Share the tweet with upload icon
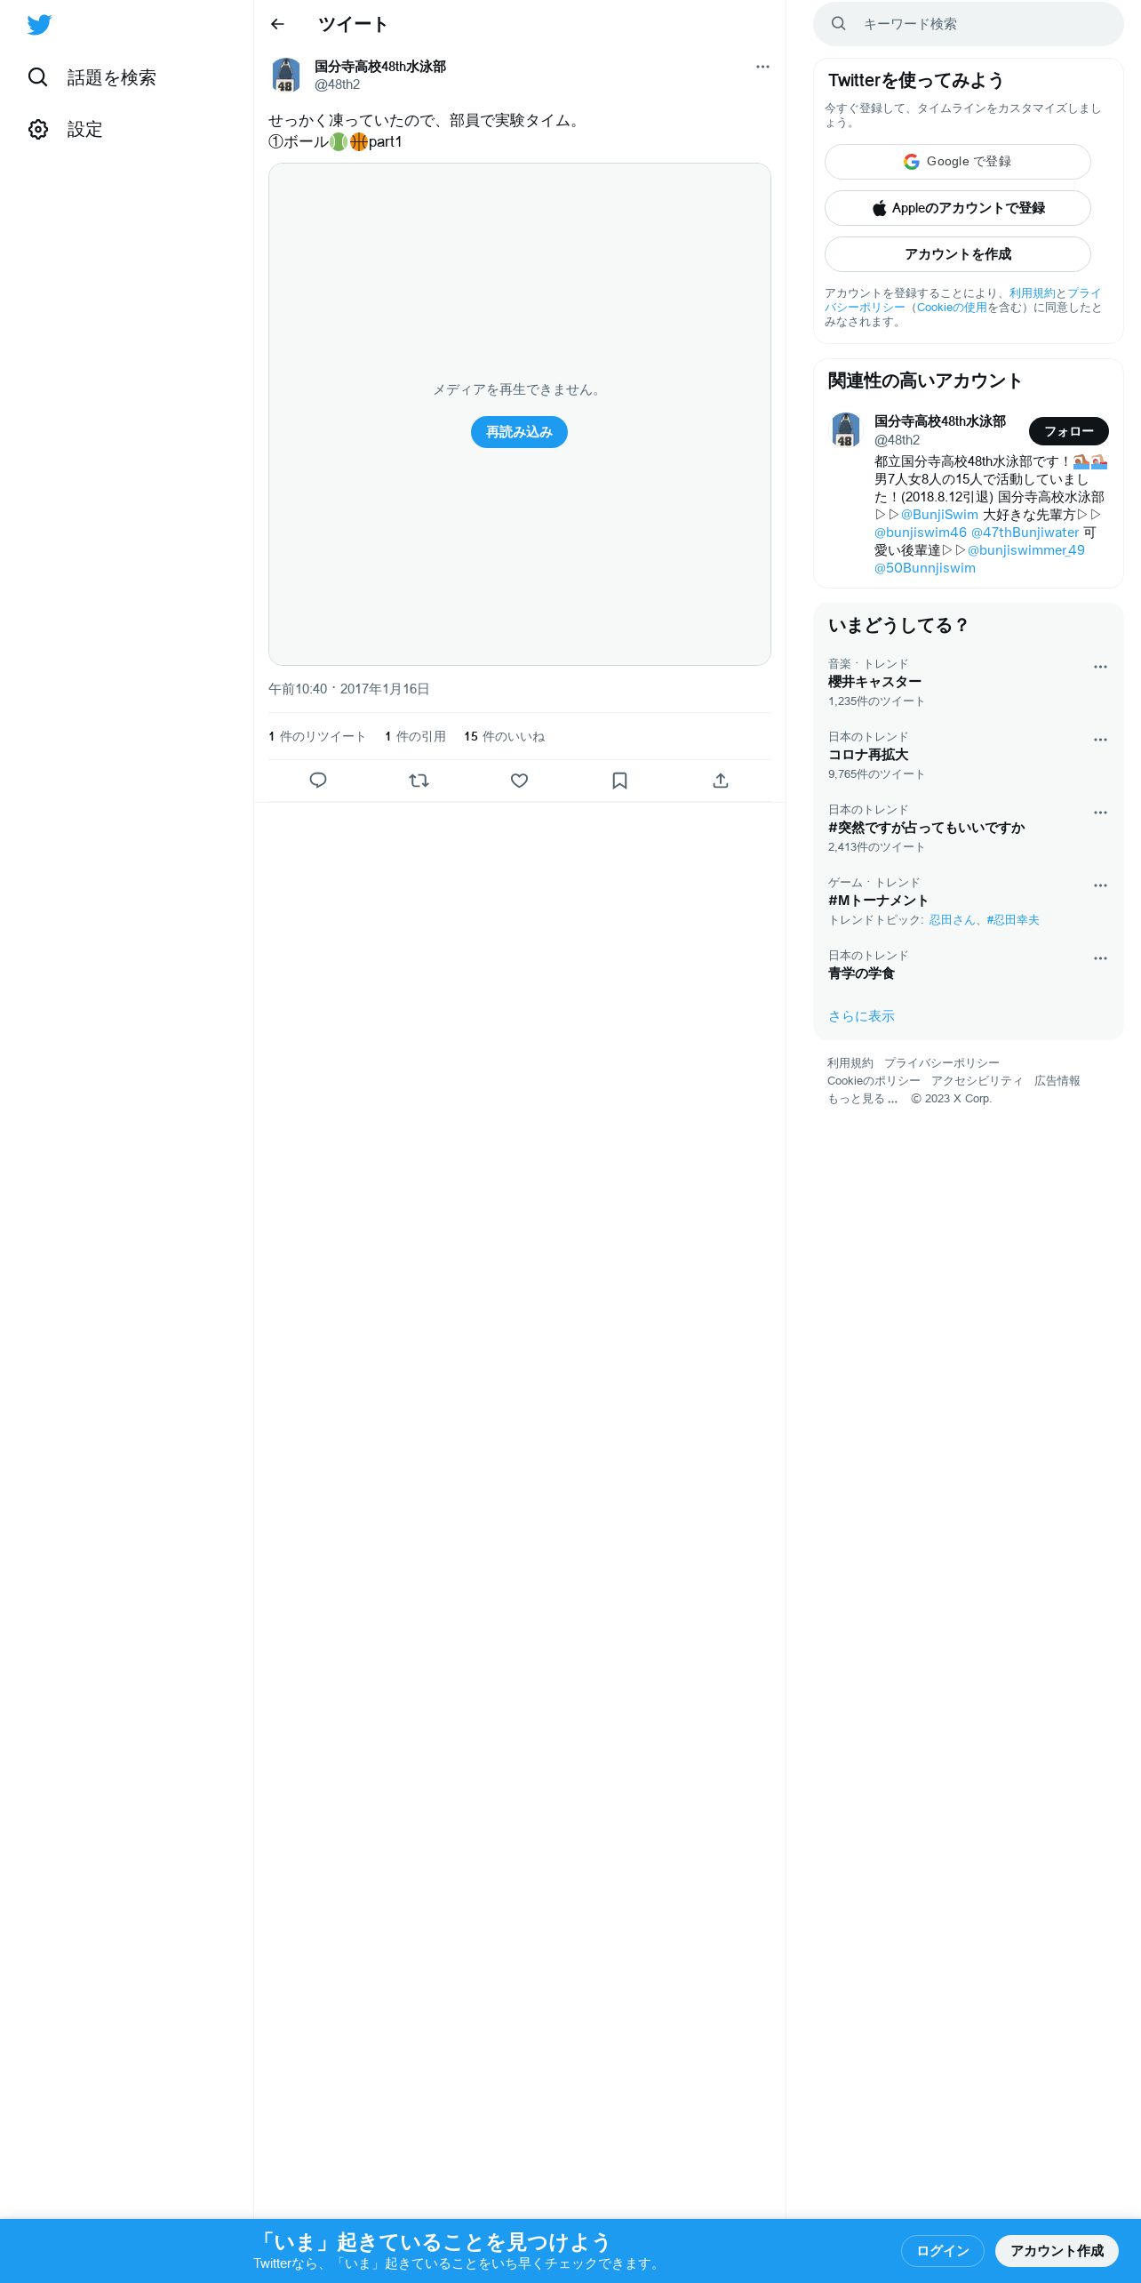This screenshot has height=2283, width=1141. click(721, 781)
